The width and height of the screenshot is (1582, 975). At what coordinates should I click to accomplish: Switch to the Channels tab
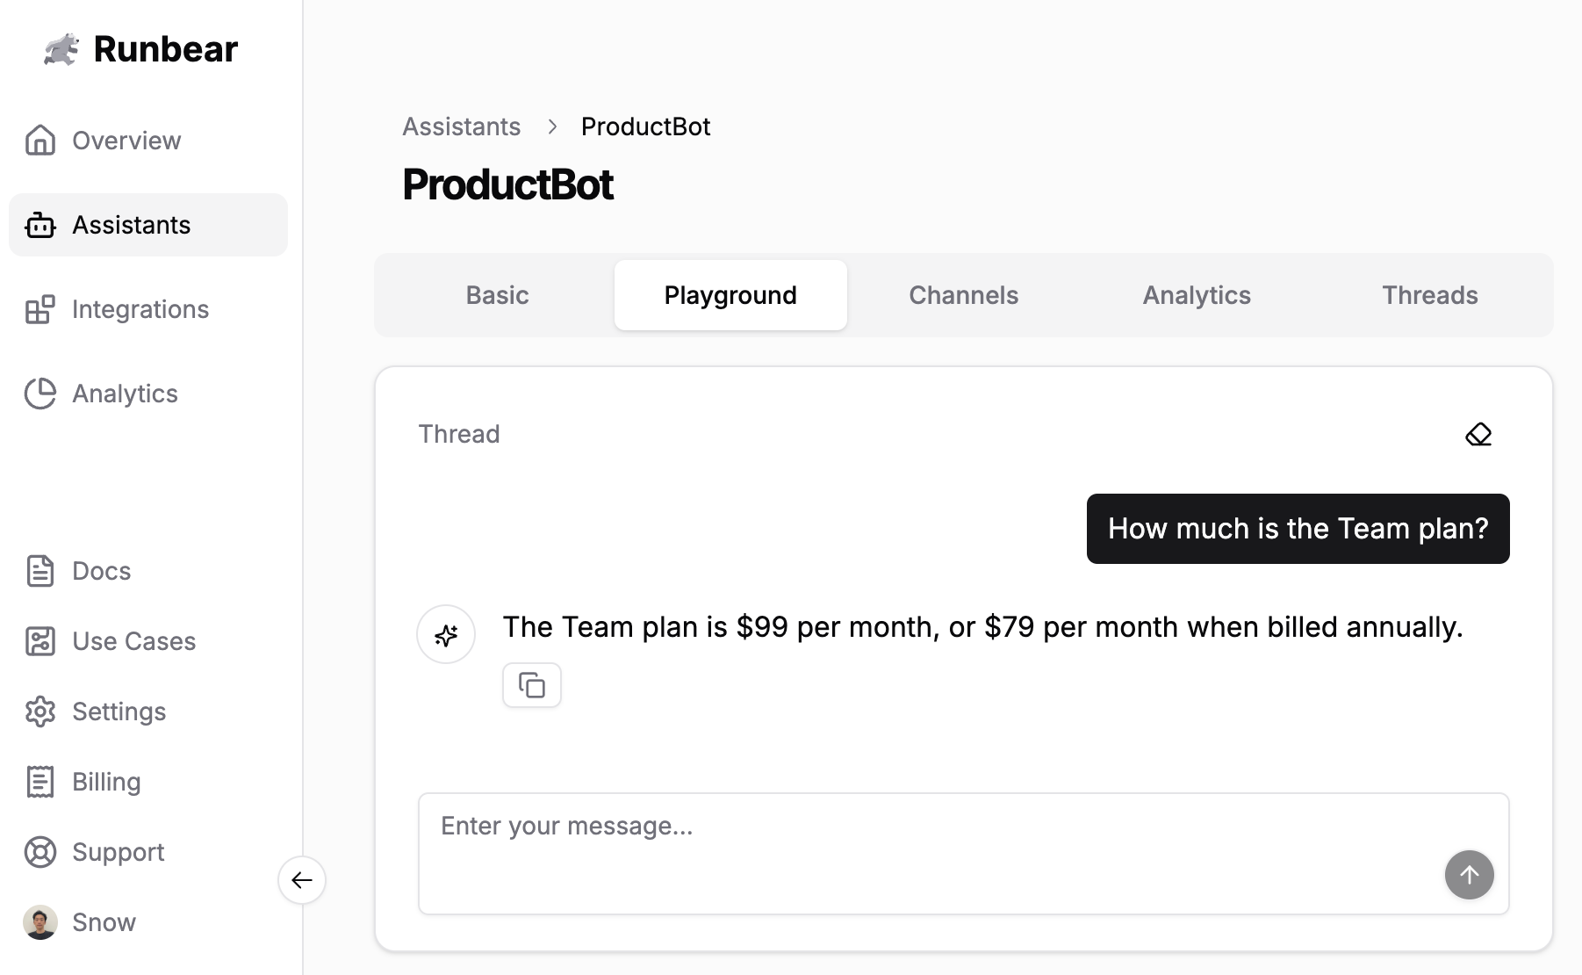(x=963, y=295)
